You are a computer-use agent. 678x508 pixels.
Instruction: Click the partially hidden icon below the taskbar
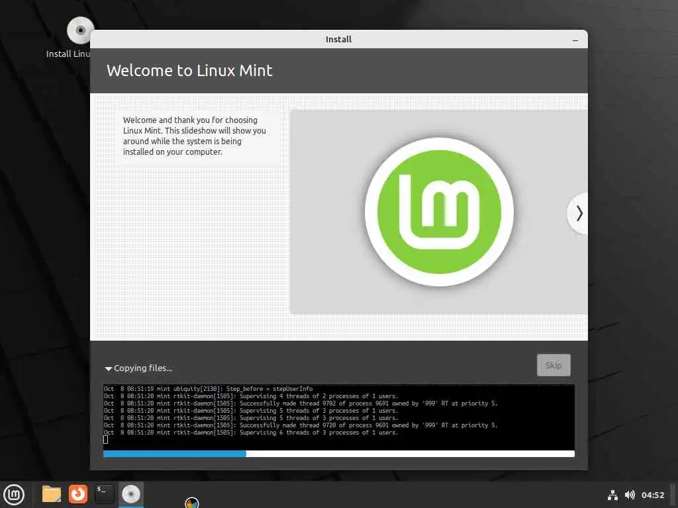point(192,503)
